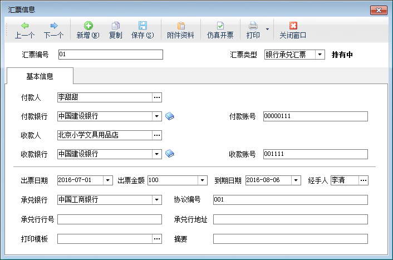The height and width of the screenshot is (260, 393).
Task: Save the bill with 保存 icon
Action: coord(143,30)
